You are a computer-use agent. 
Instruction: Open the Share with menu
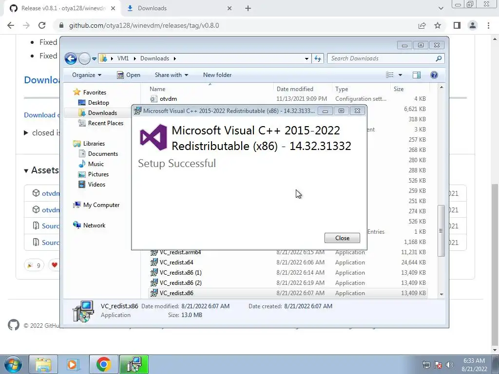[x=171, y=75]
